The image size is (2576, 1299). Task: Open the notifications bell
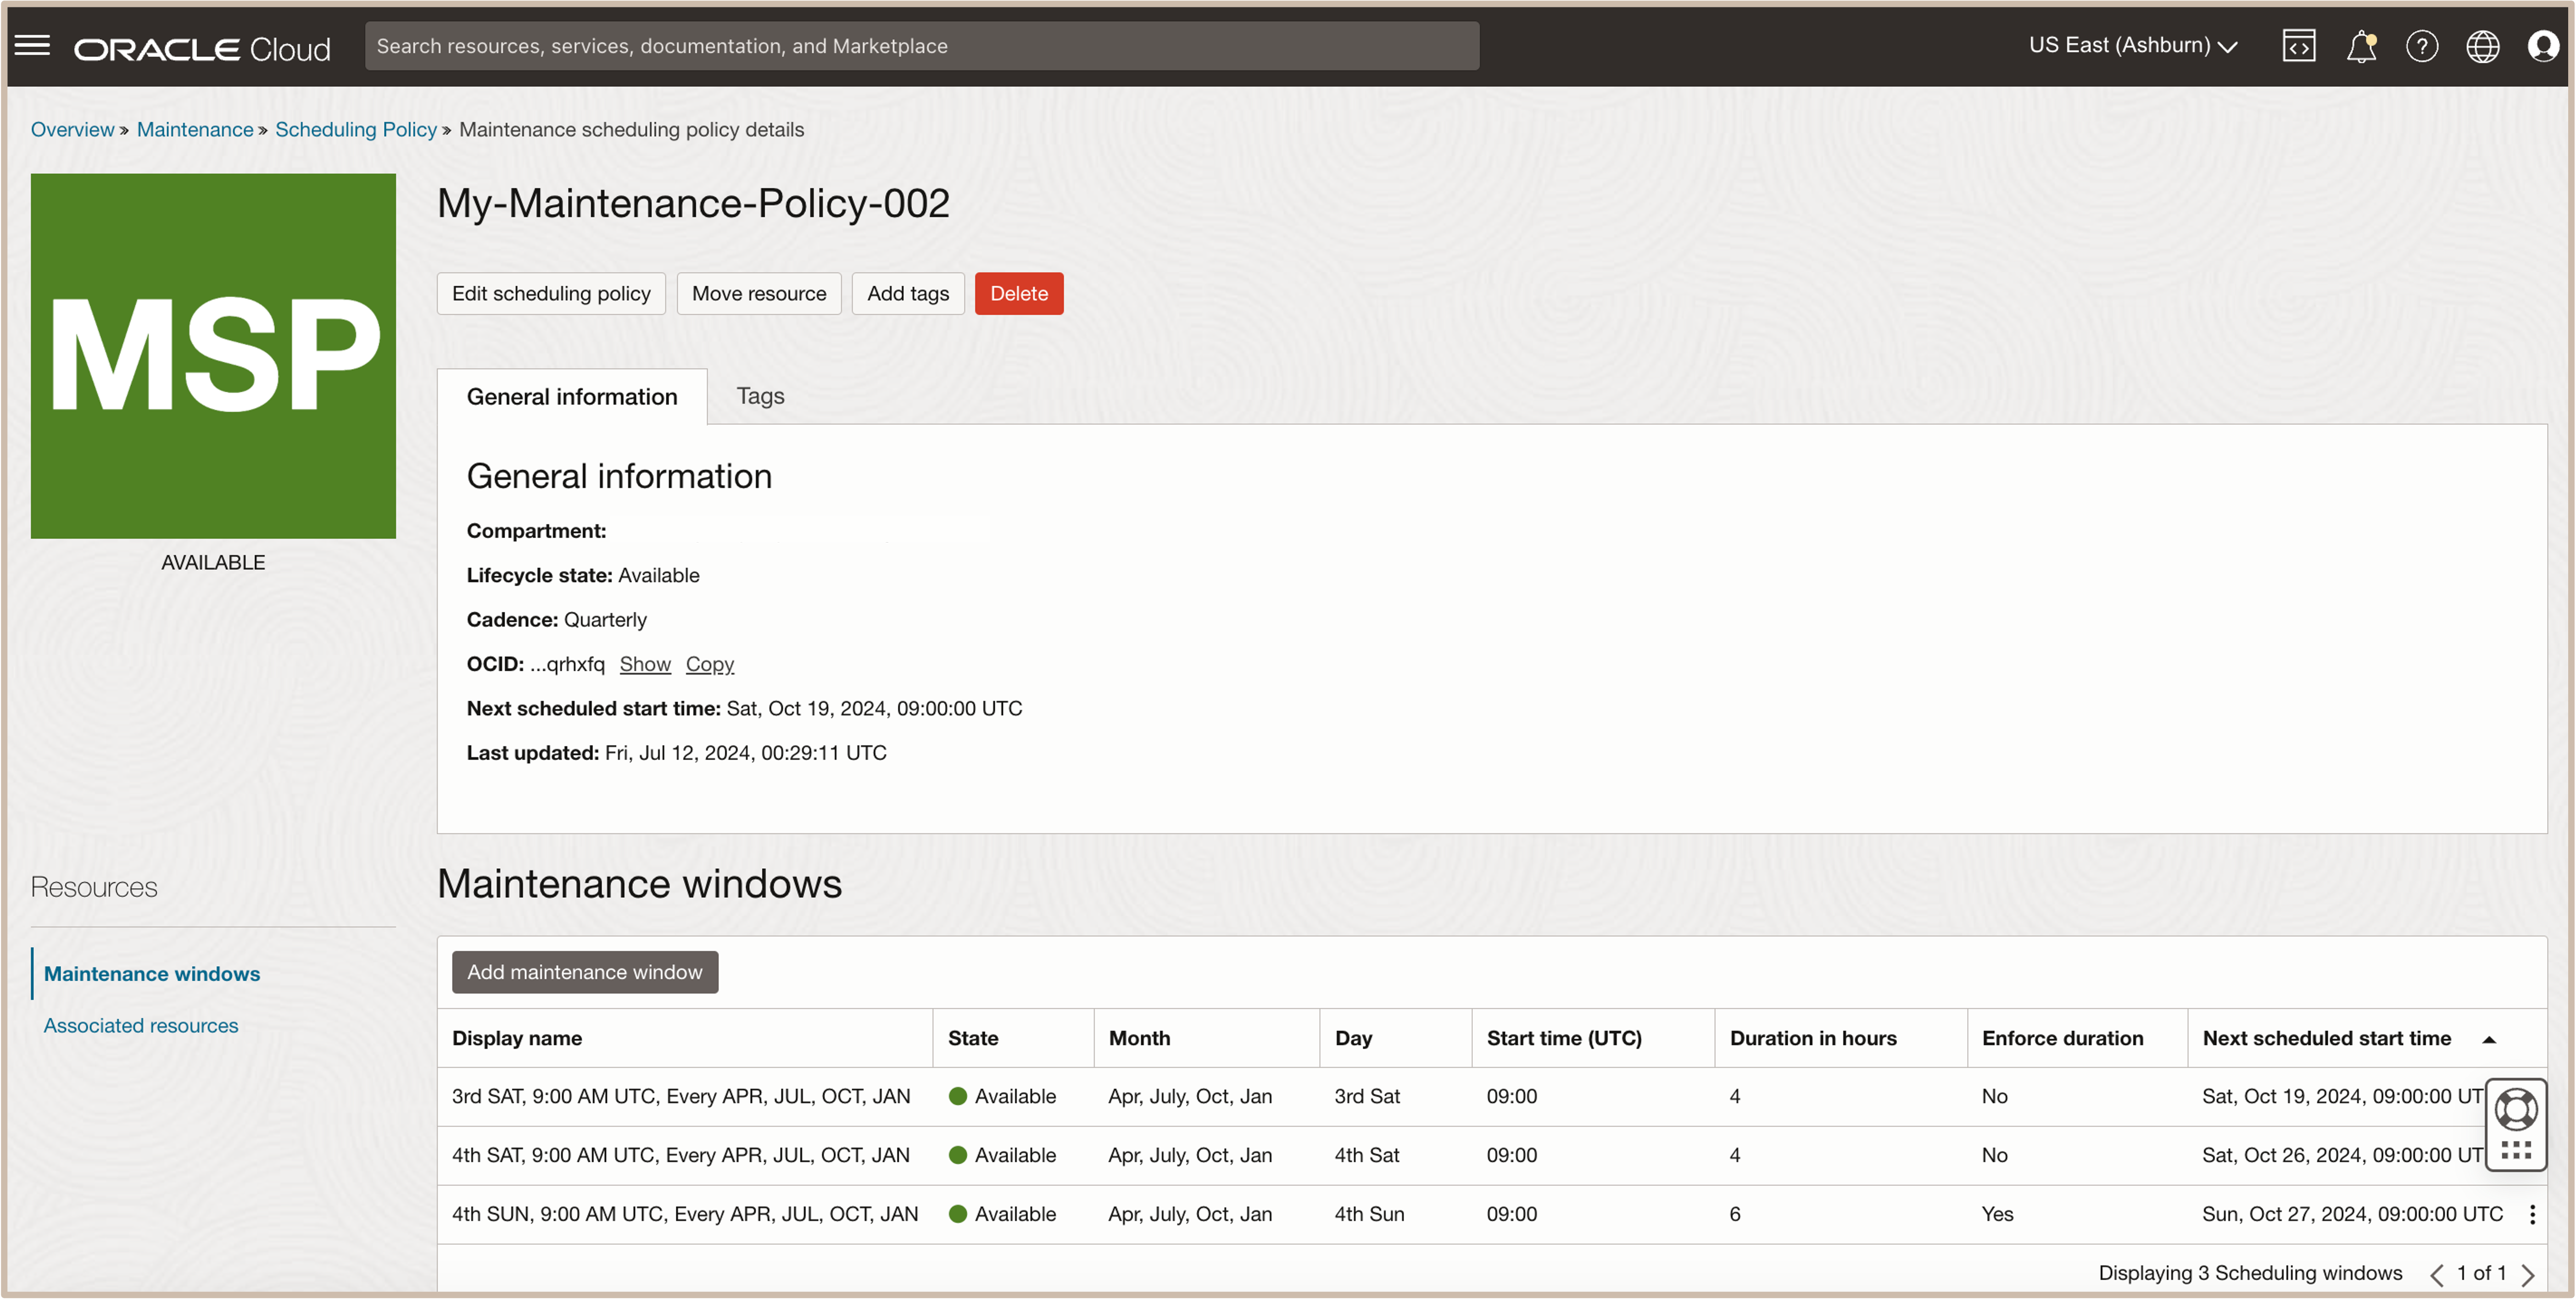click(x=2360, y=46)
